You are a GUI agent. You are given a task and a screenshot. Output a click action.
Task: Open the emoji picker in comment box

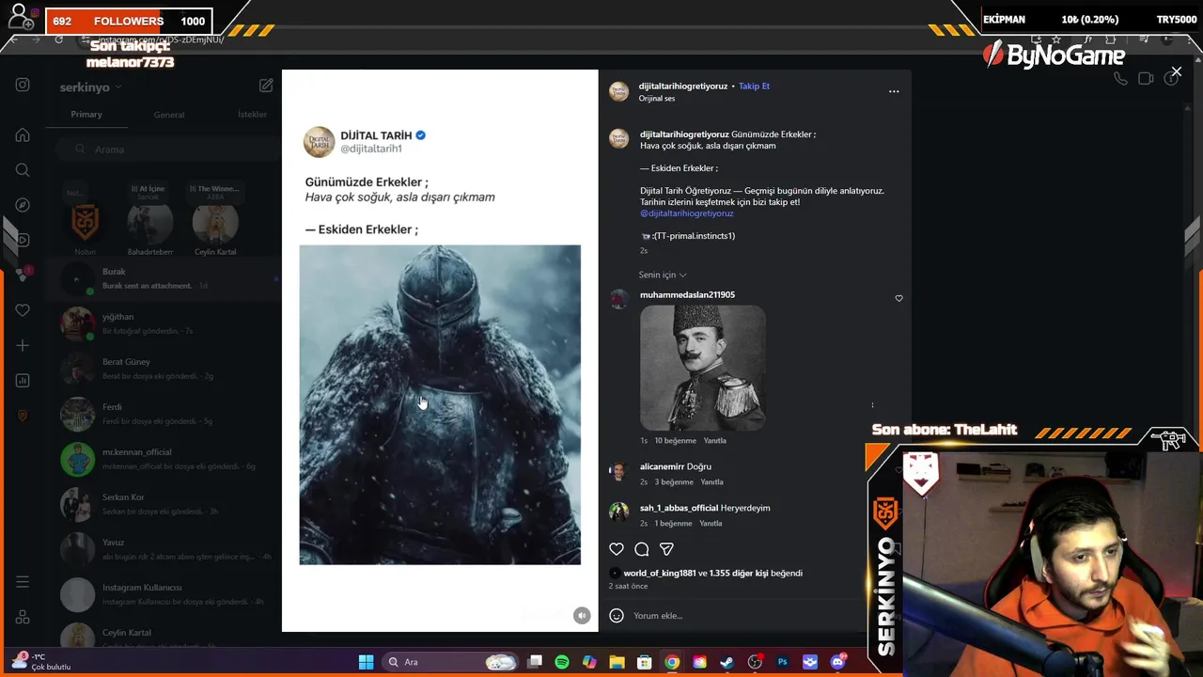(x=617, y=615)
